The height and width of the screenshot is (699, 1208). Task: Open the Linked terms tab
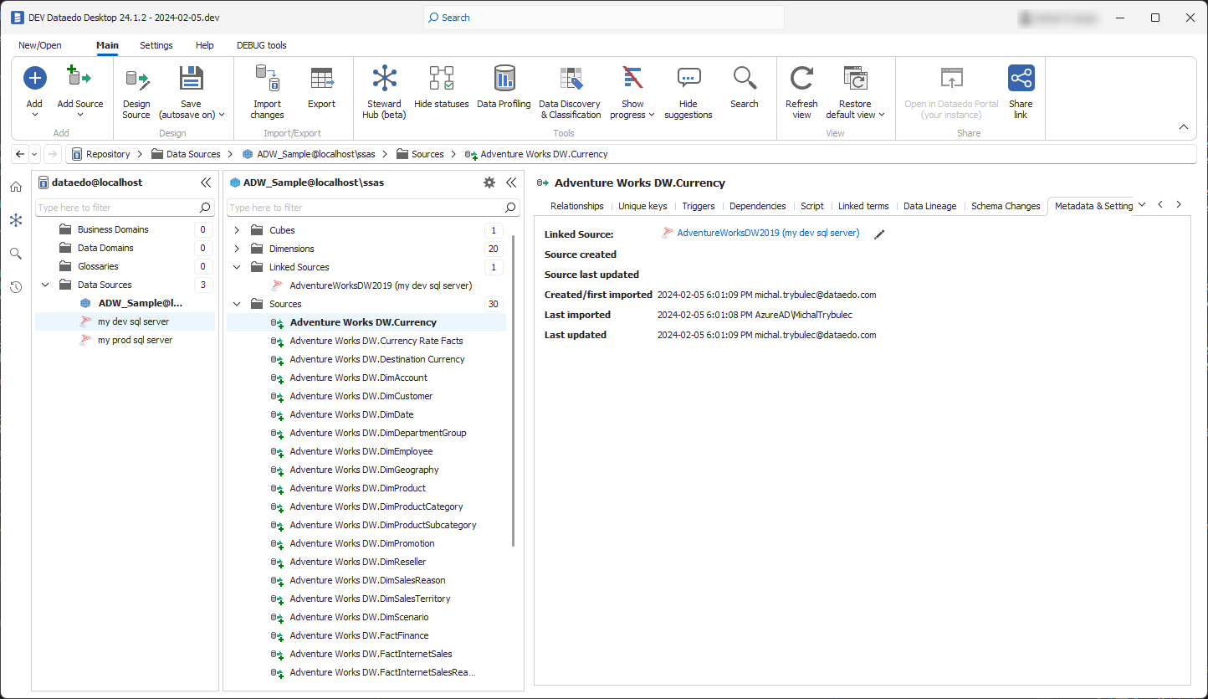[863, 206]
